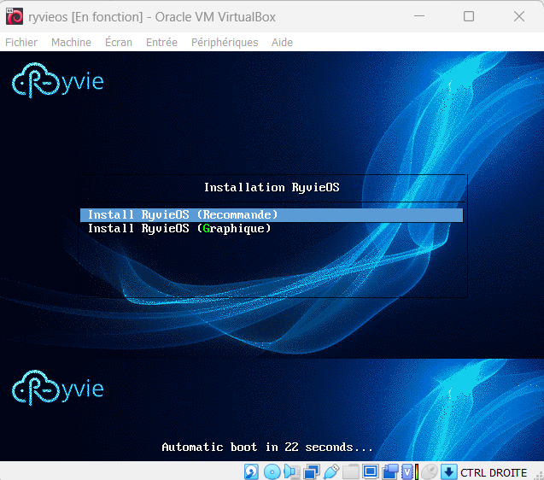Screen dimensions: 544x480
Task: Click the CPU virtualization chip status icon
Action: (x=407, y=472)
